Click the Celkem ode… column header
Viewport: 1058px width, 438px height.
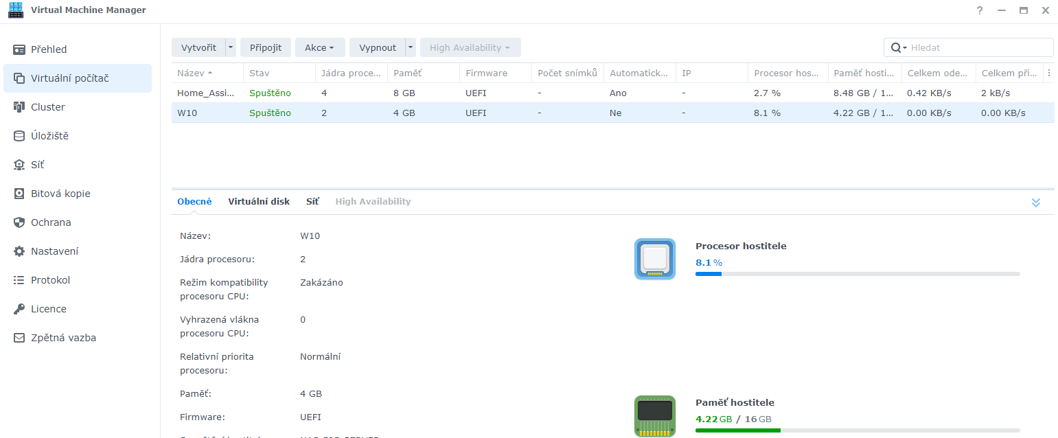(x=939, y=73)
